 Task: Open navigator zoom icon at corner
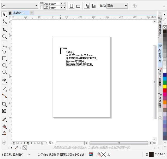154,143
